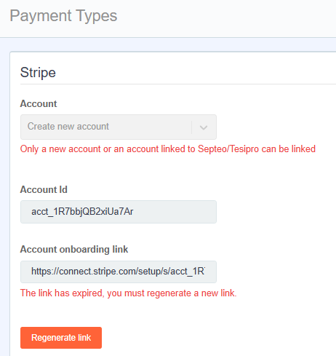Click the Stripe section heading

[38, 73]
